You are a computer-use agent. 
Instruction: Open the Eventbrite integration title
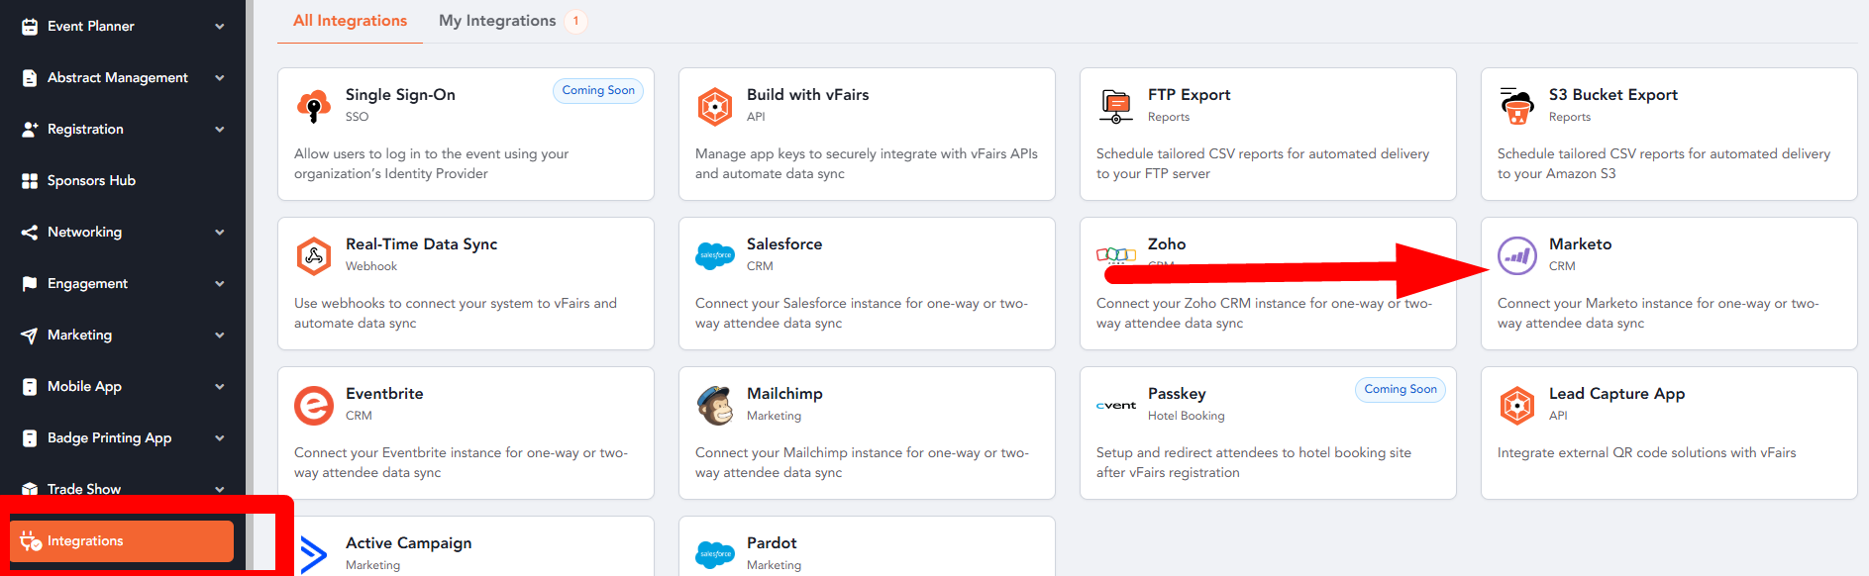click(384, 394)
